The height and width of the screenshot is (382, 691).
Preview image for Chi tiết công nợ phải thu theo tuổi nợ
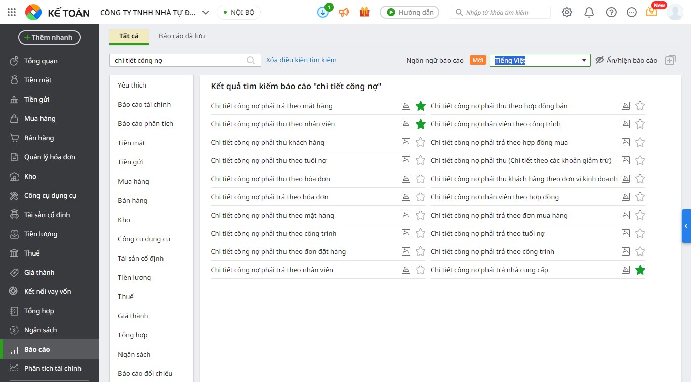point(406,160)
